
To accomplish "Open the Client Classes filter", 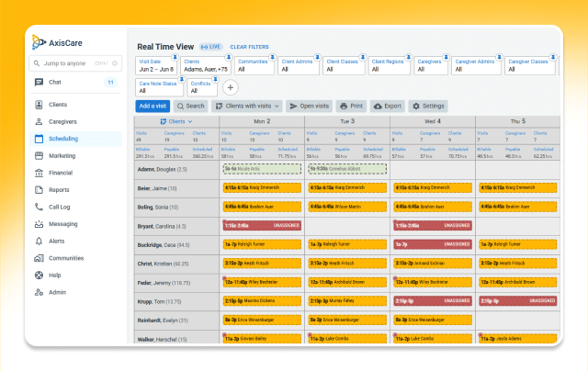I will [x=344, y=65].
